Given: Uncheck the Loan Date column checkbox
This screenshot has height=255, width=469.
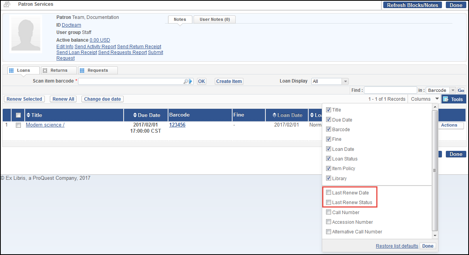Looking at the screenshot, I should tap(328, 149).
